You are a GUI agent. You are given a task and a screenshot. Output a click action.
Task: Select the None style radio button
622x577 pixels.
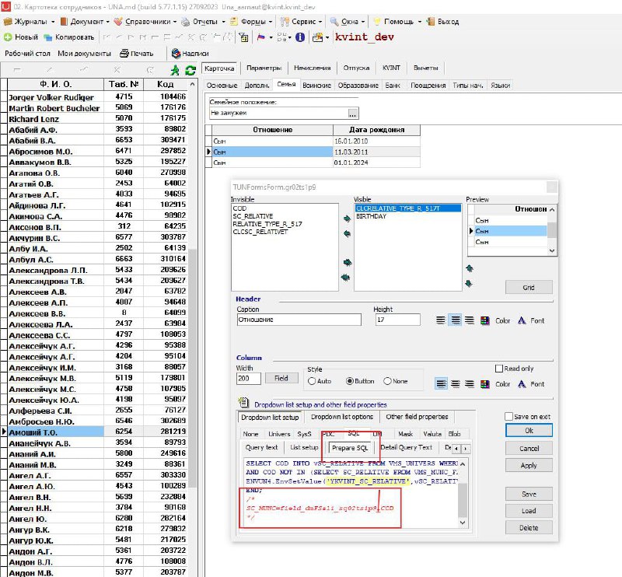[387, 381]
